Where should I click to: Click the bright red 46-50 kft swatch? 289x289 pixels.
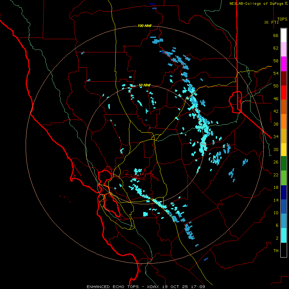point(284,92)
